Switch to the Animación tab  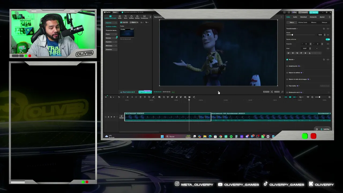point(313,17)
